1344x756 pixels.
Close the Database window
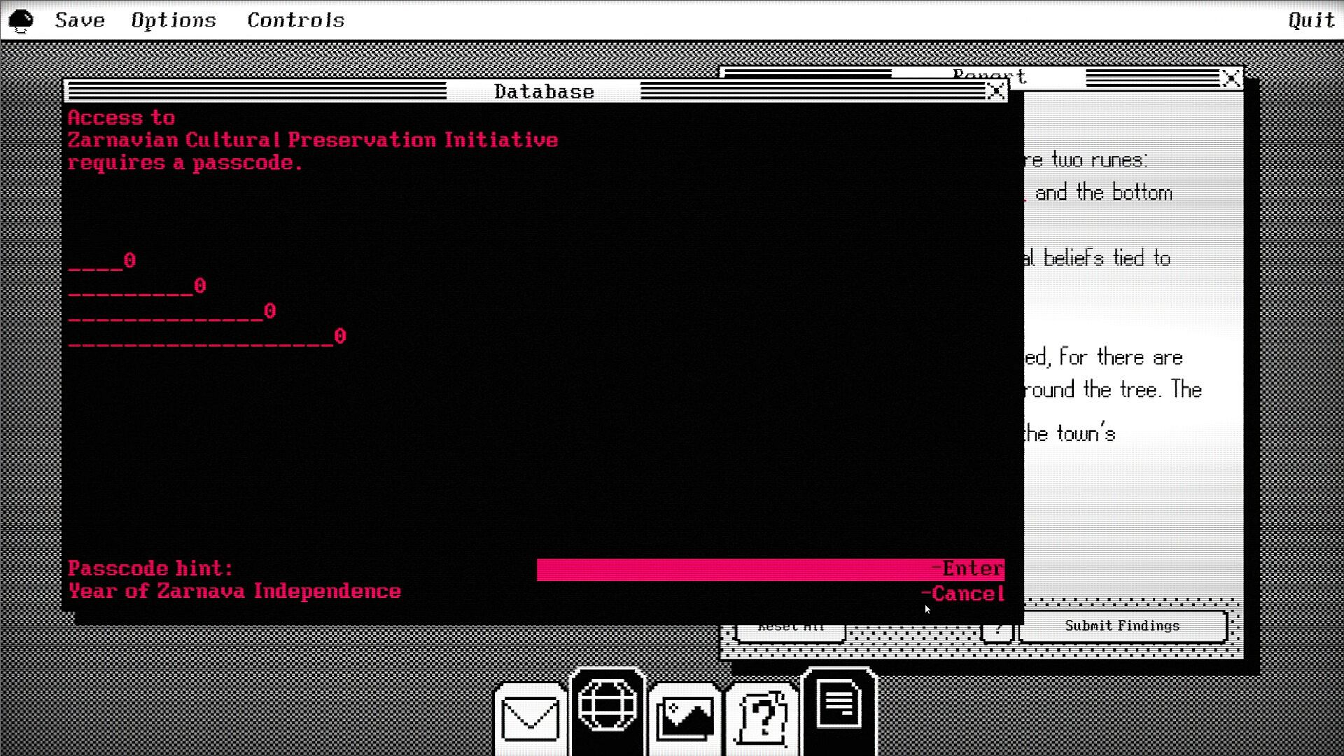pyautogui.click(x=995, y=91)
